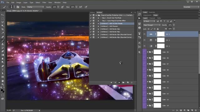Select the Color - 08 group row
This screenshot has height=112, width=200.
170,70
